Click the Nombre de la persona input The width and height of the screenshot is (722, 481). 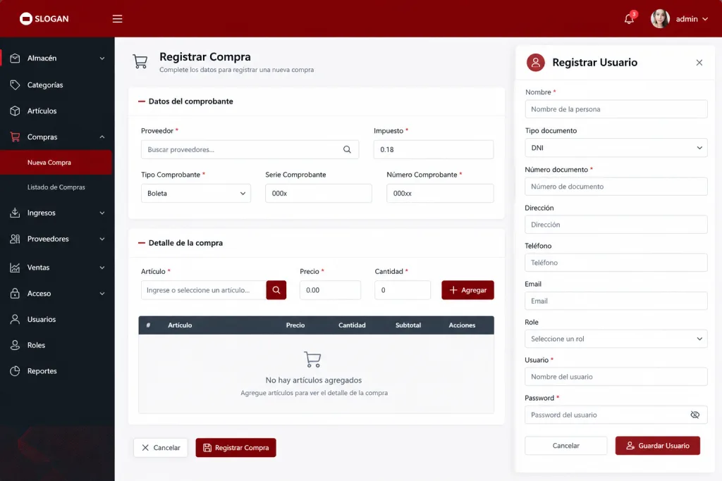pos(616,109)
